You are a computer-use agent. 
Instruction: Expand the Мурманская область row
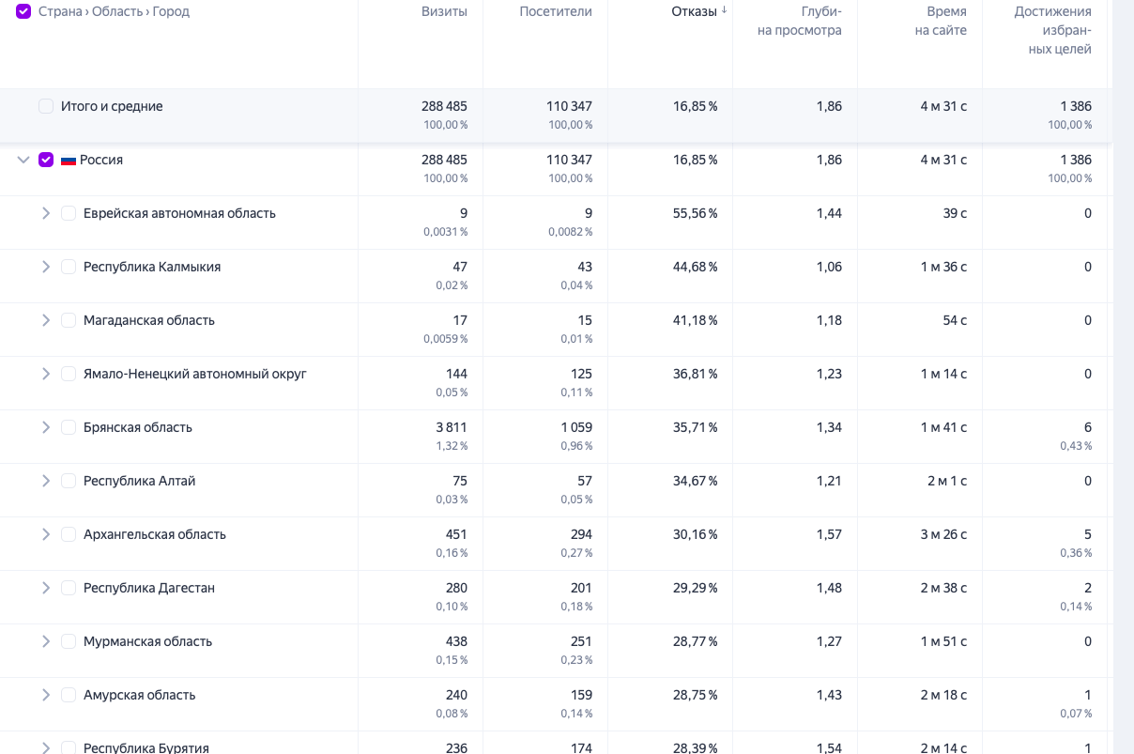46,641
